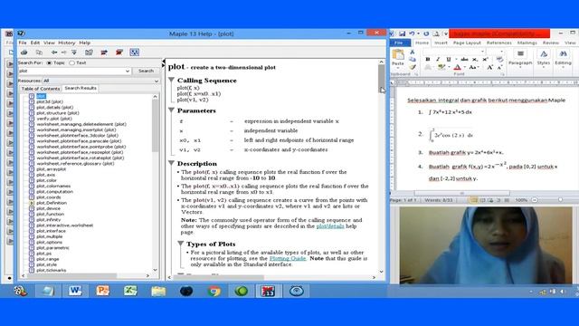Select the Topic radio button
The image size is (579, 326).
click(x=49, y=62)
